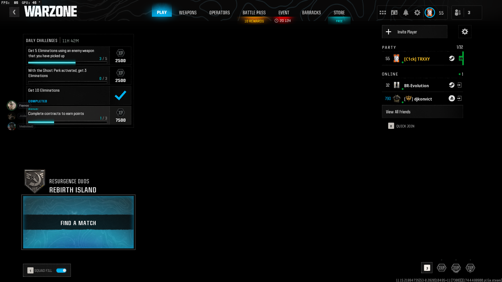Image resolution: width=502 pixels, height=282 pixels.
Task: Join djkonvict using the join icon
Action: coord(459,98)
